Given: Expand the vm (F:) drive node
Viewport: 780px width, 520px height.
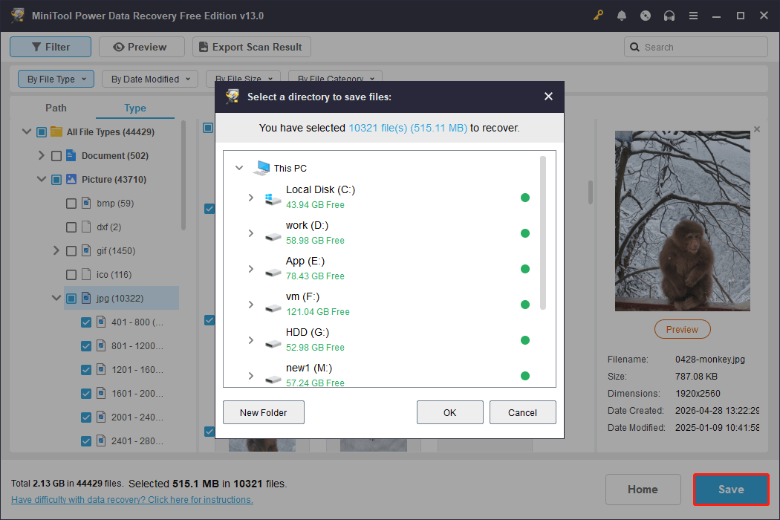Looking at the screenshot, I should [251, 305].
